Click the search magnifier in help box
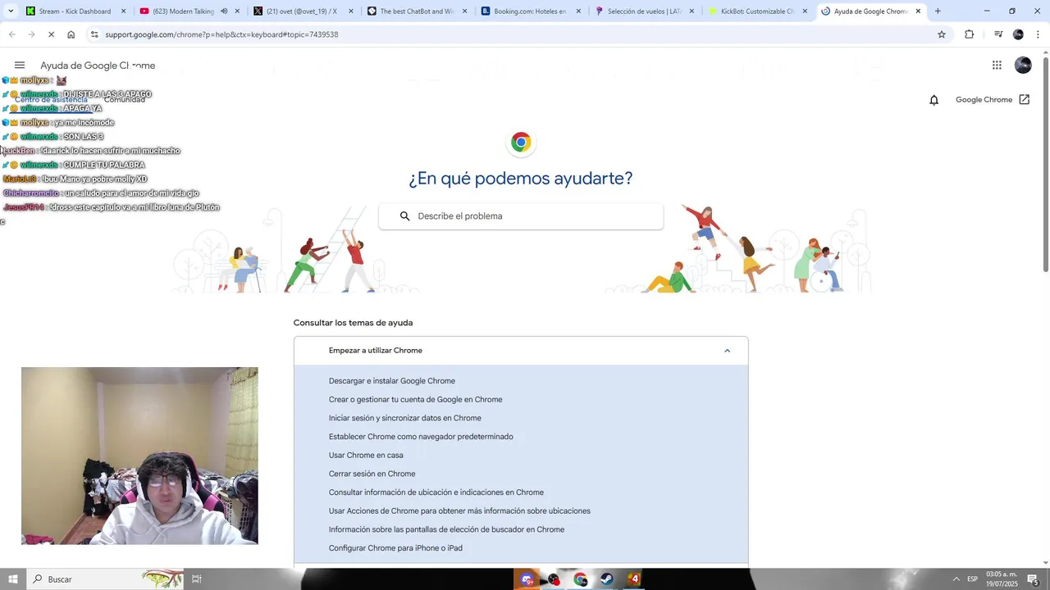This screenshot has height=590, width=1050. [404, 216]
